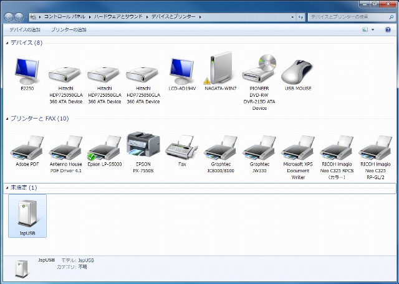
Task: Open NAGATA-WIN7 computer with warning icon
Action: [x=221, y=71]
